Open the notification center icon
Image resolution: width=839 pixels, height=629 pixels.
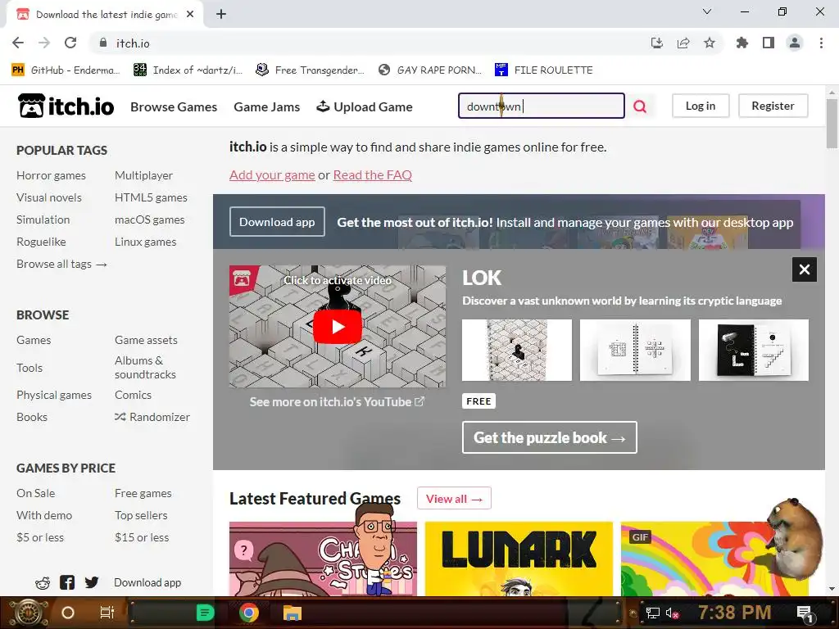[805, 613]
